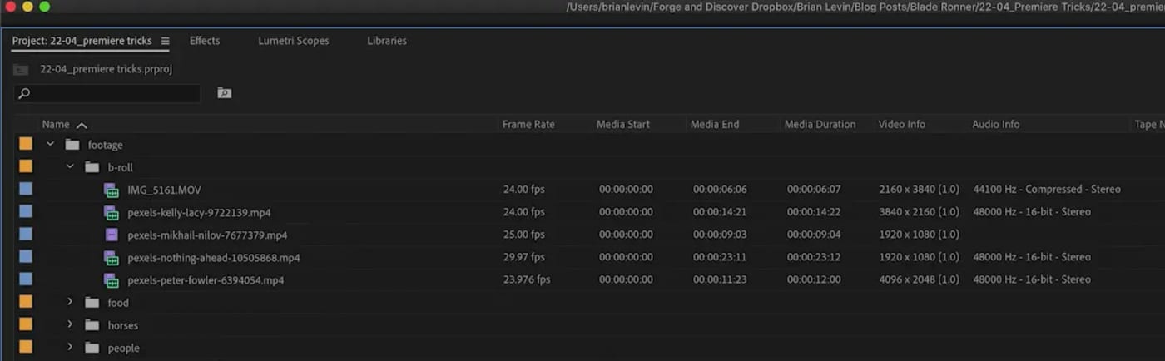
Task: Collapse the b-roll bin
Action: coord(70,166)
